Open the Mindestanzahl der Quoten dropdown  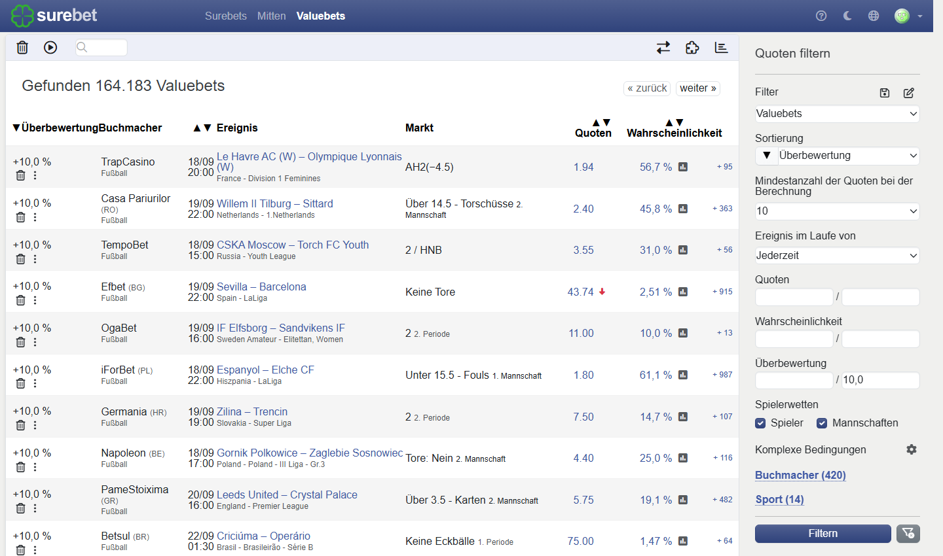coord(837,211)
